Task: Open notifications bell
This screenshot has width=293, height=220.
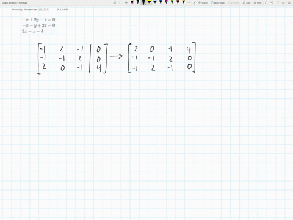Action: click(266, 3)
